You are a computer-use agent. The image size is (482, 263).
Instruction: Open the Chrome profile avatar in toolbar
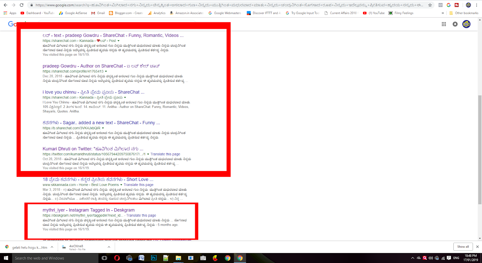tap(468, 5)
